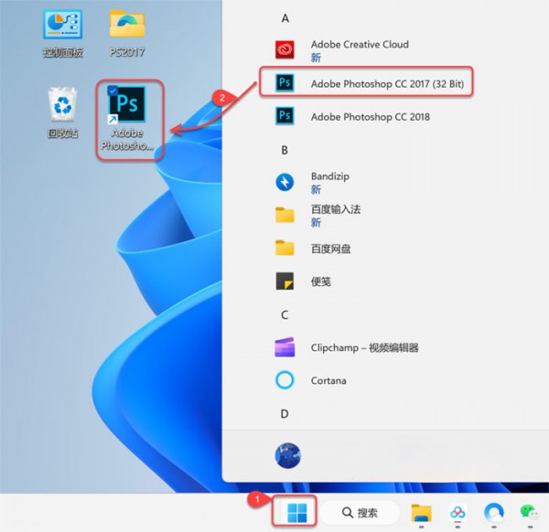The image size is (549, 532).
Task: Click the letter B section header
Action: pos(285,150)
